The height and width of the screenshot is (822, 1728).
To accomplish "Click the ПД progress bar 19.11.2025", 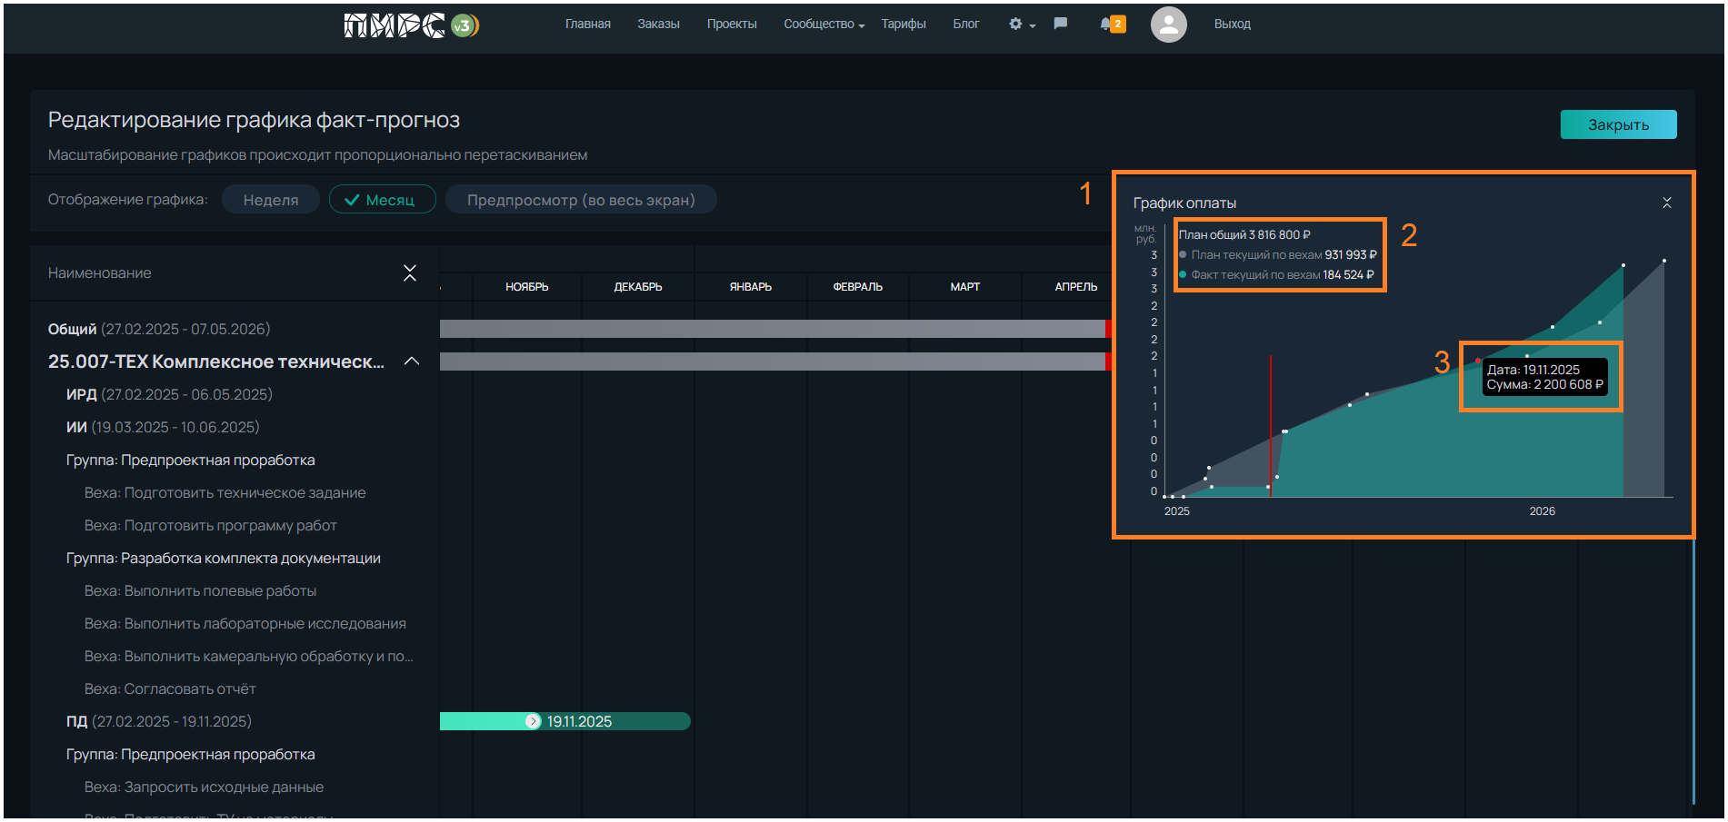I will 565,721.
